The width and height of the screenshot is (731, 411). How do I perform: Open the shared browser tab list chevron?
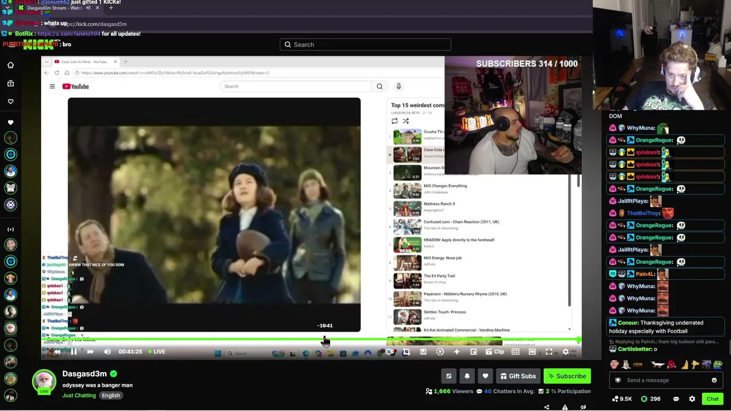point(47,62)
